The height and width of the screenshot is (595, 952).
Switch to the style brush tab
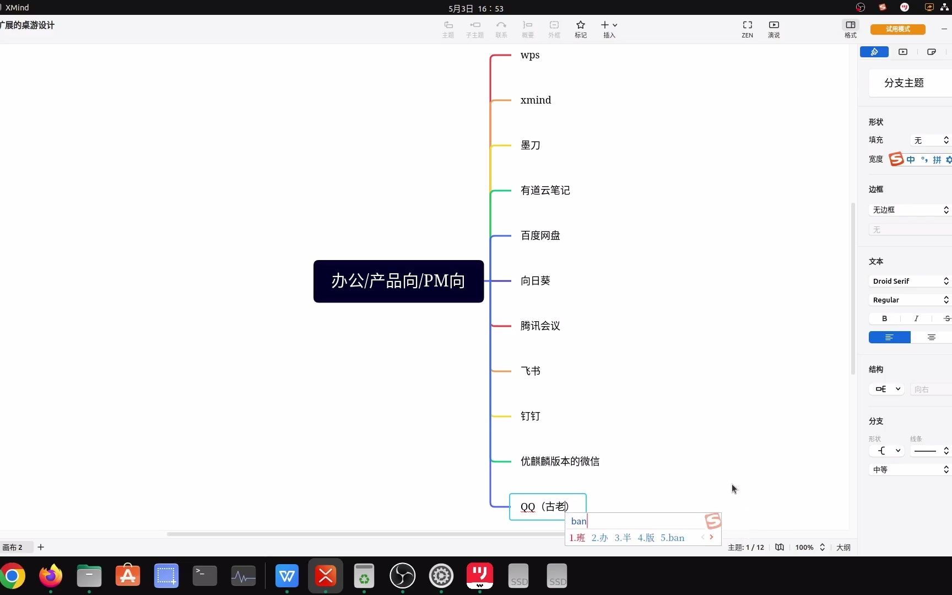pos(874,52)
